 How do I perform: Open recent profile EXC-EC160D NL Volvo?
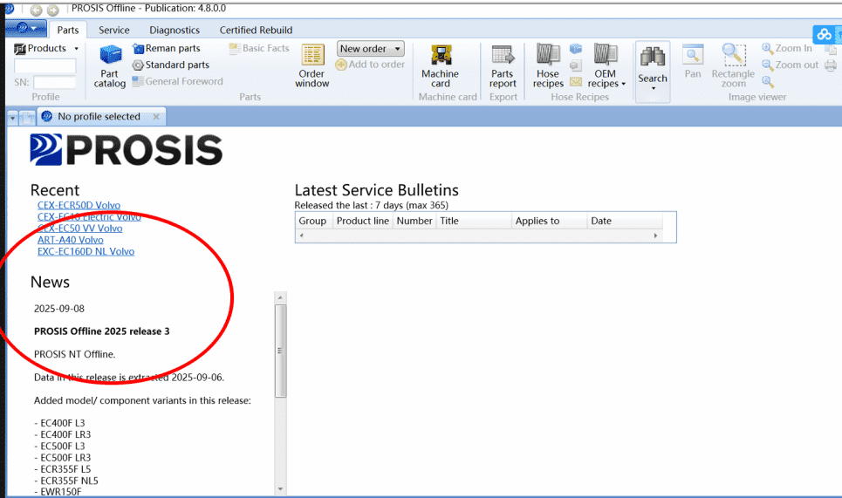click(86, 251)
